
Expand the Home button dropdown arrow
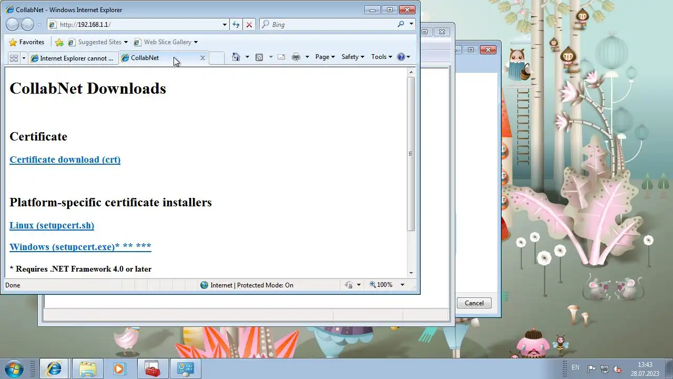click(x=247, y=57)
